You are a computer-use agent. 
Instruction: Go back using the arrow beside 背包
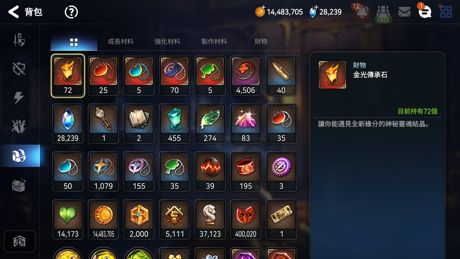[13, 12]
